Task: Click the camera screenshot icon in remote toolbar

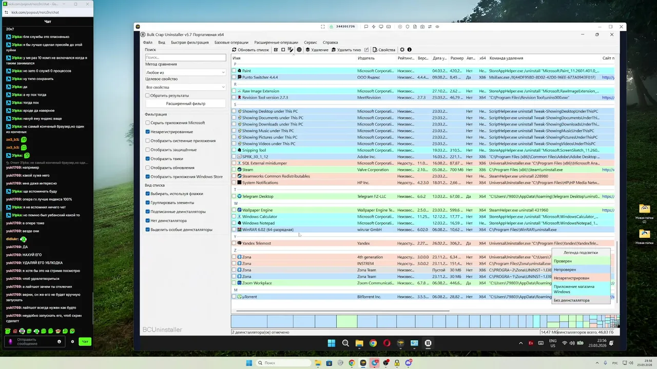Action: [x=422, y=26]
